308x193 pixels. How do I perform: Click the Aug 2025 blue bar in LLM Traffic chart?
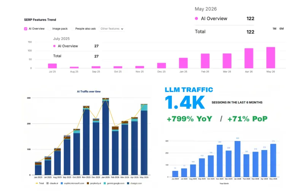tap(193, 171)
